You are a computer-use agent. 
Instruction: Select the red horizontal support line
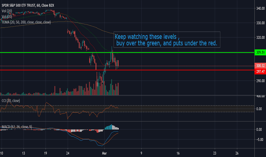coord(127,70)
